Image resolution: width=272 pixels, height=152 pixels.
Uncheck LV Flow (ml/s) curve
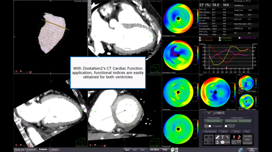tap(220, 38)
